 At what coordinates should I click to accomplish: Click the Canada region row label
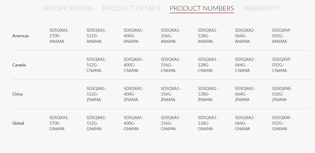[19, 65]
